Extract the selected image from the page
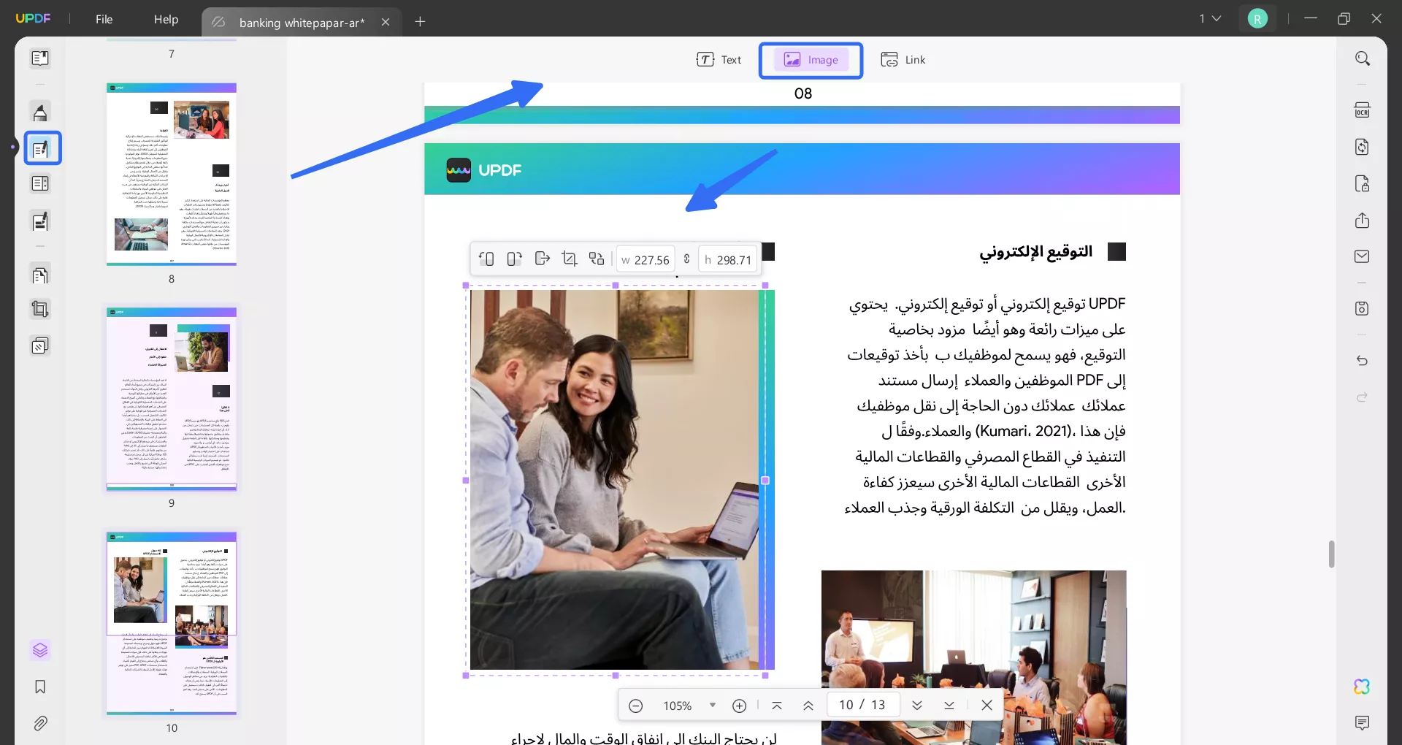 coord(541,259)
